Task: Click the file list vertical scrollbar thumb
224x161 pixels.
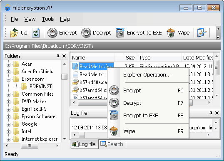Action: [216, 67]
